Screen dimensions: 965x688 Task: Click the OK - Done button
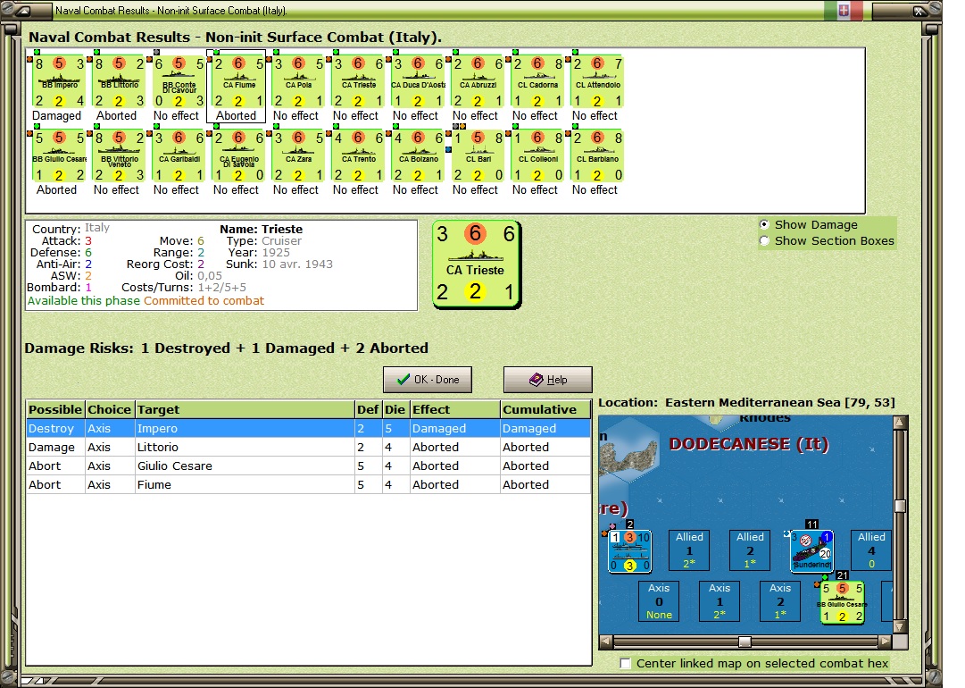tap(428, 380)
